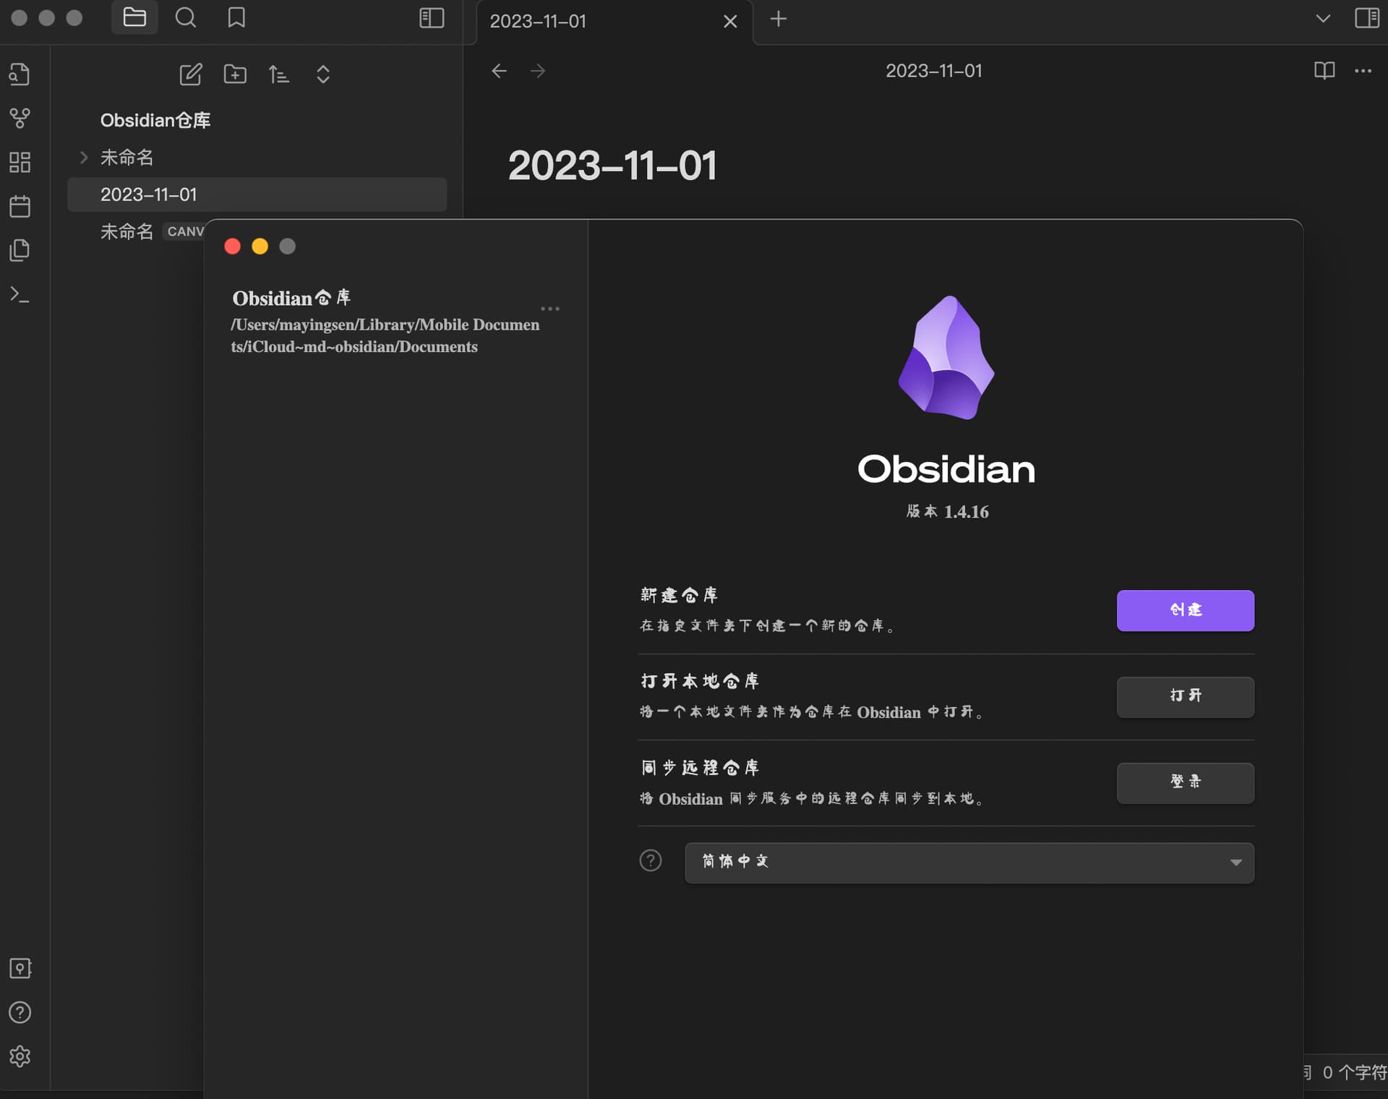The width and height of the screenshot is (1388, 1099).
Task: Open the tab list dropdown chevron
Action: point(1323,18)
